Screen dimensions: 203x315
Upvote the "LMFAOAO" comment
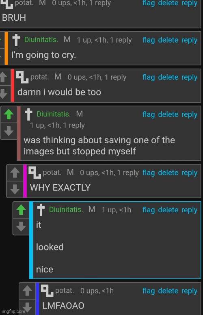27,291
